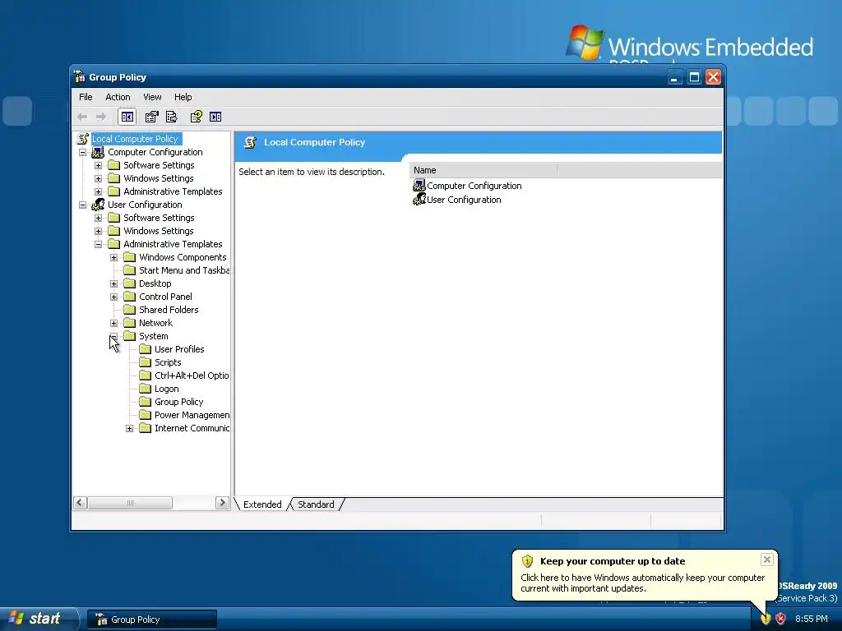842x631 pixels.
Task: Click the last toolbar icon after Help
Action: click(215, 117)
